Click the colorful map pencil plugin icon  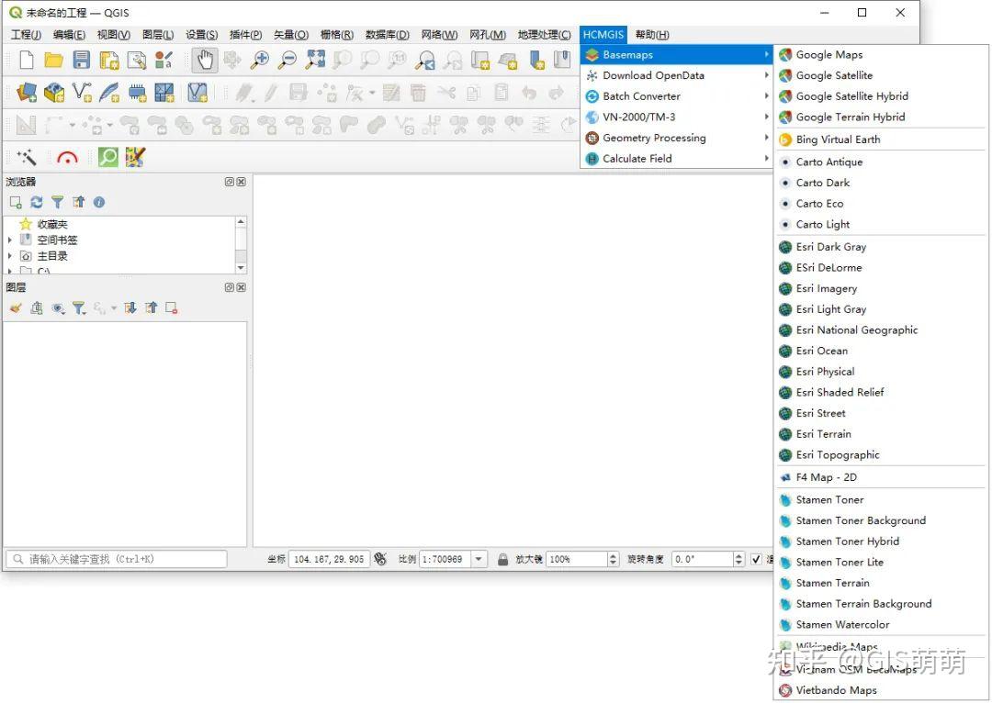click(135, 157)
